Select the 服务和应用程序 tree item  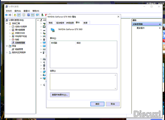[x=19, y=52]
